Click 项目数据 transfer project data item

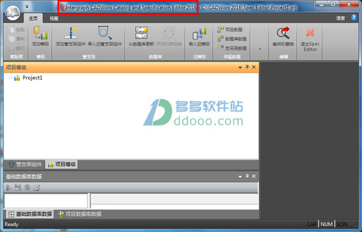click(x=230, y=30)
